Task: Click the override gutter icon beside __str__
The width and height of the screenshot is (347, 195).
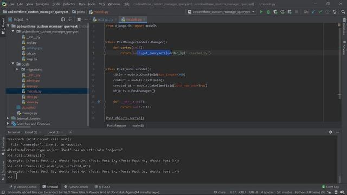Action: (99, 102)
